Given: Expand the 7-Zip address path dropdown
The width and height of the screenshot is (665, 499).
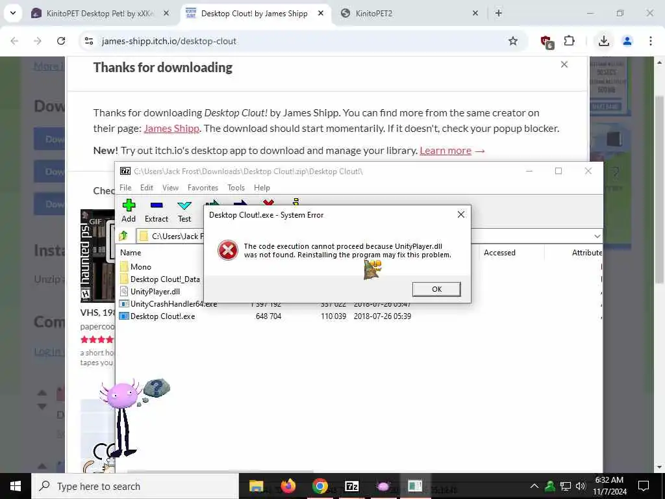Looking at the screenshot, I should [597, 236].
